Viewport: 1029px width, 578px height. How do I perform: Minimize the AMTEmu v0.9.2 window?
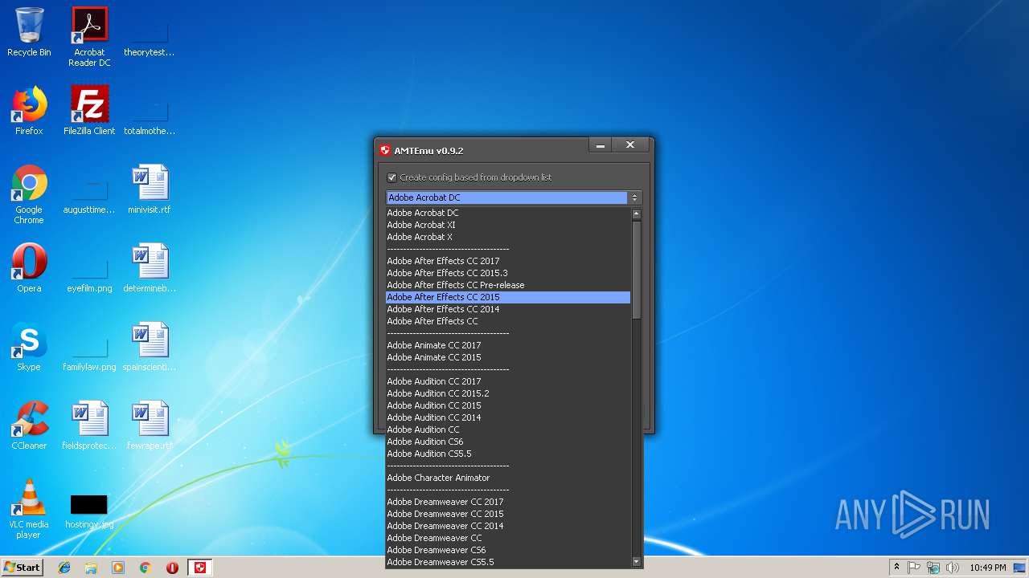point(600,145)
